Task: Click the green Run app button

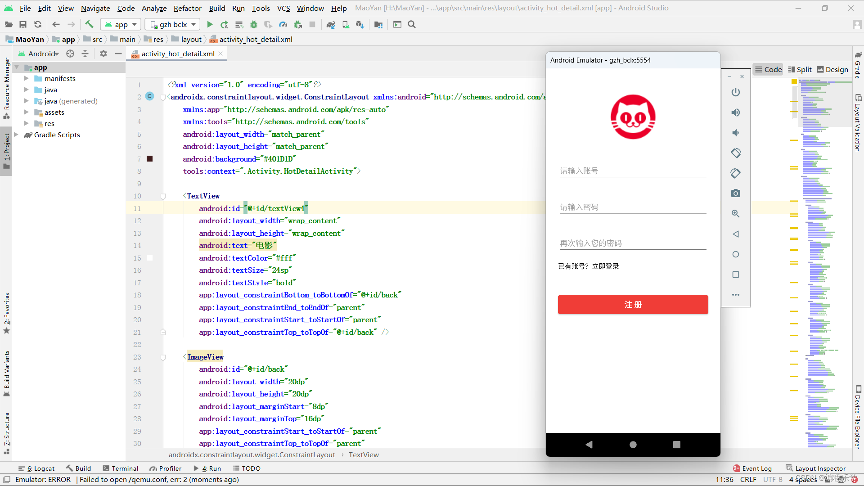Action: coord(210,24)
